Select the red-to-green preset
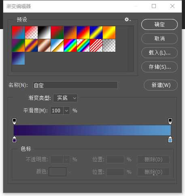This screenshot has height=196, width=185. pos(57,32)
